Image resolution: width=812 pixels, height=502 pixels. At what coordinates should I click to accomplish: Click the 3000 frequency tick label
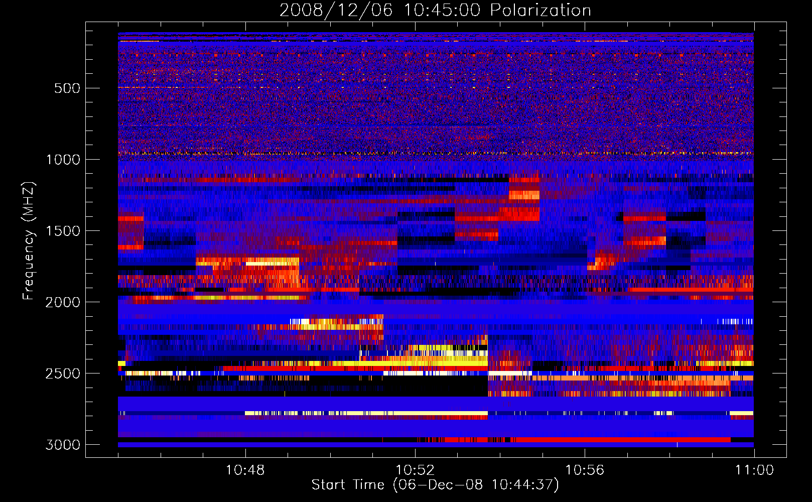(x=63, y=445)
